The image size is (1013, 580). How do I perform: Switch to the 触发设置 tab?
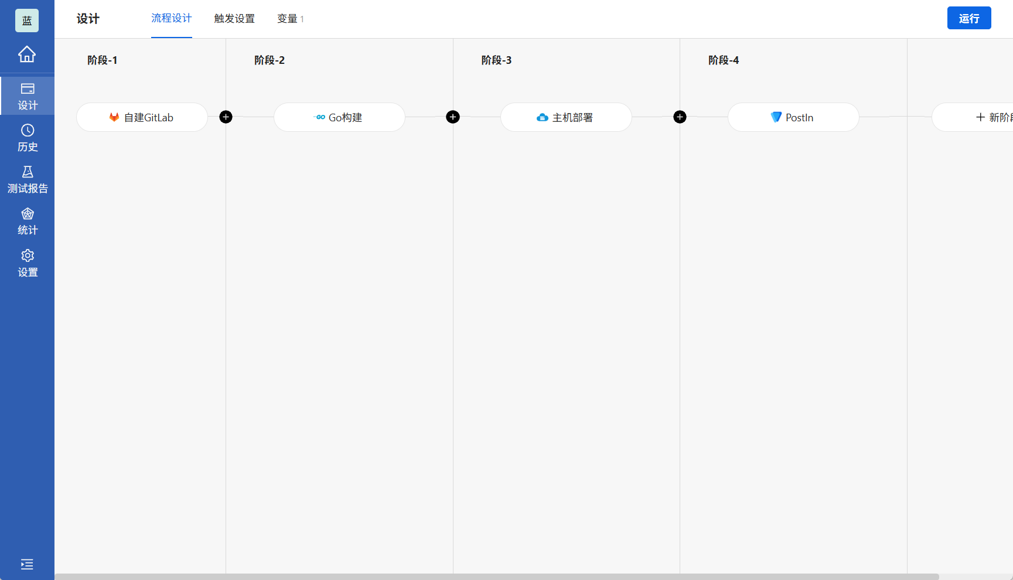[x=234, y=19]
